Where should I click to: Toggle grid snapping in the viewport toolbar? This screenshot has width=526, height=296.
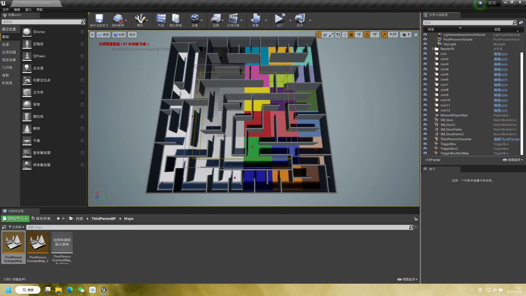pos(351,35)
